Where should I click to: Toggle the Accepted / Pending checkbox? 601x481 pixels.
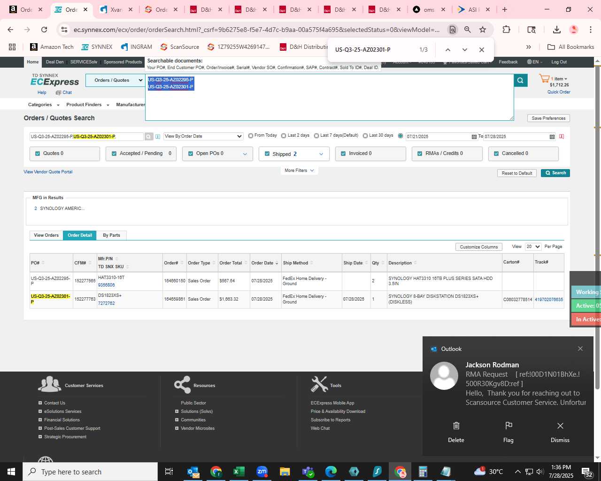114,154
